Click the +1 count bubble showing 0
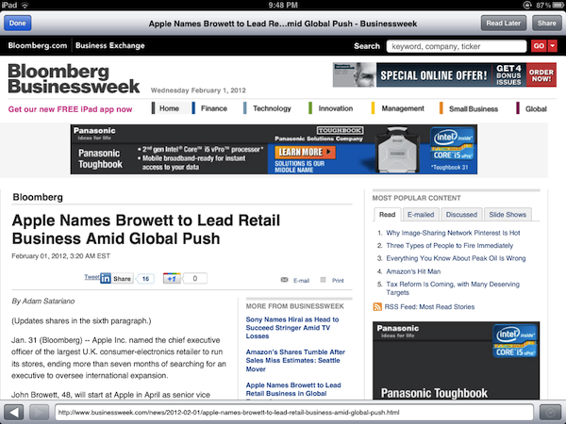 [x=195, y=278]
